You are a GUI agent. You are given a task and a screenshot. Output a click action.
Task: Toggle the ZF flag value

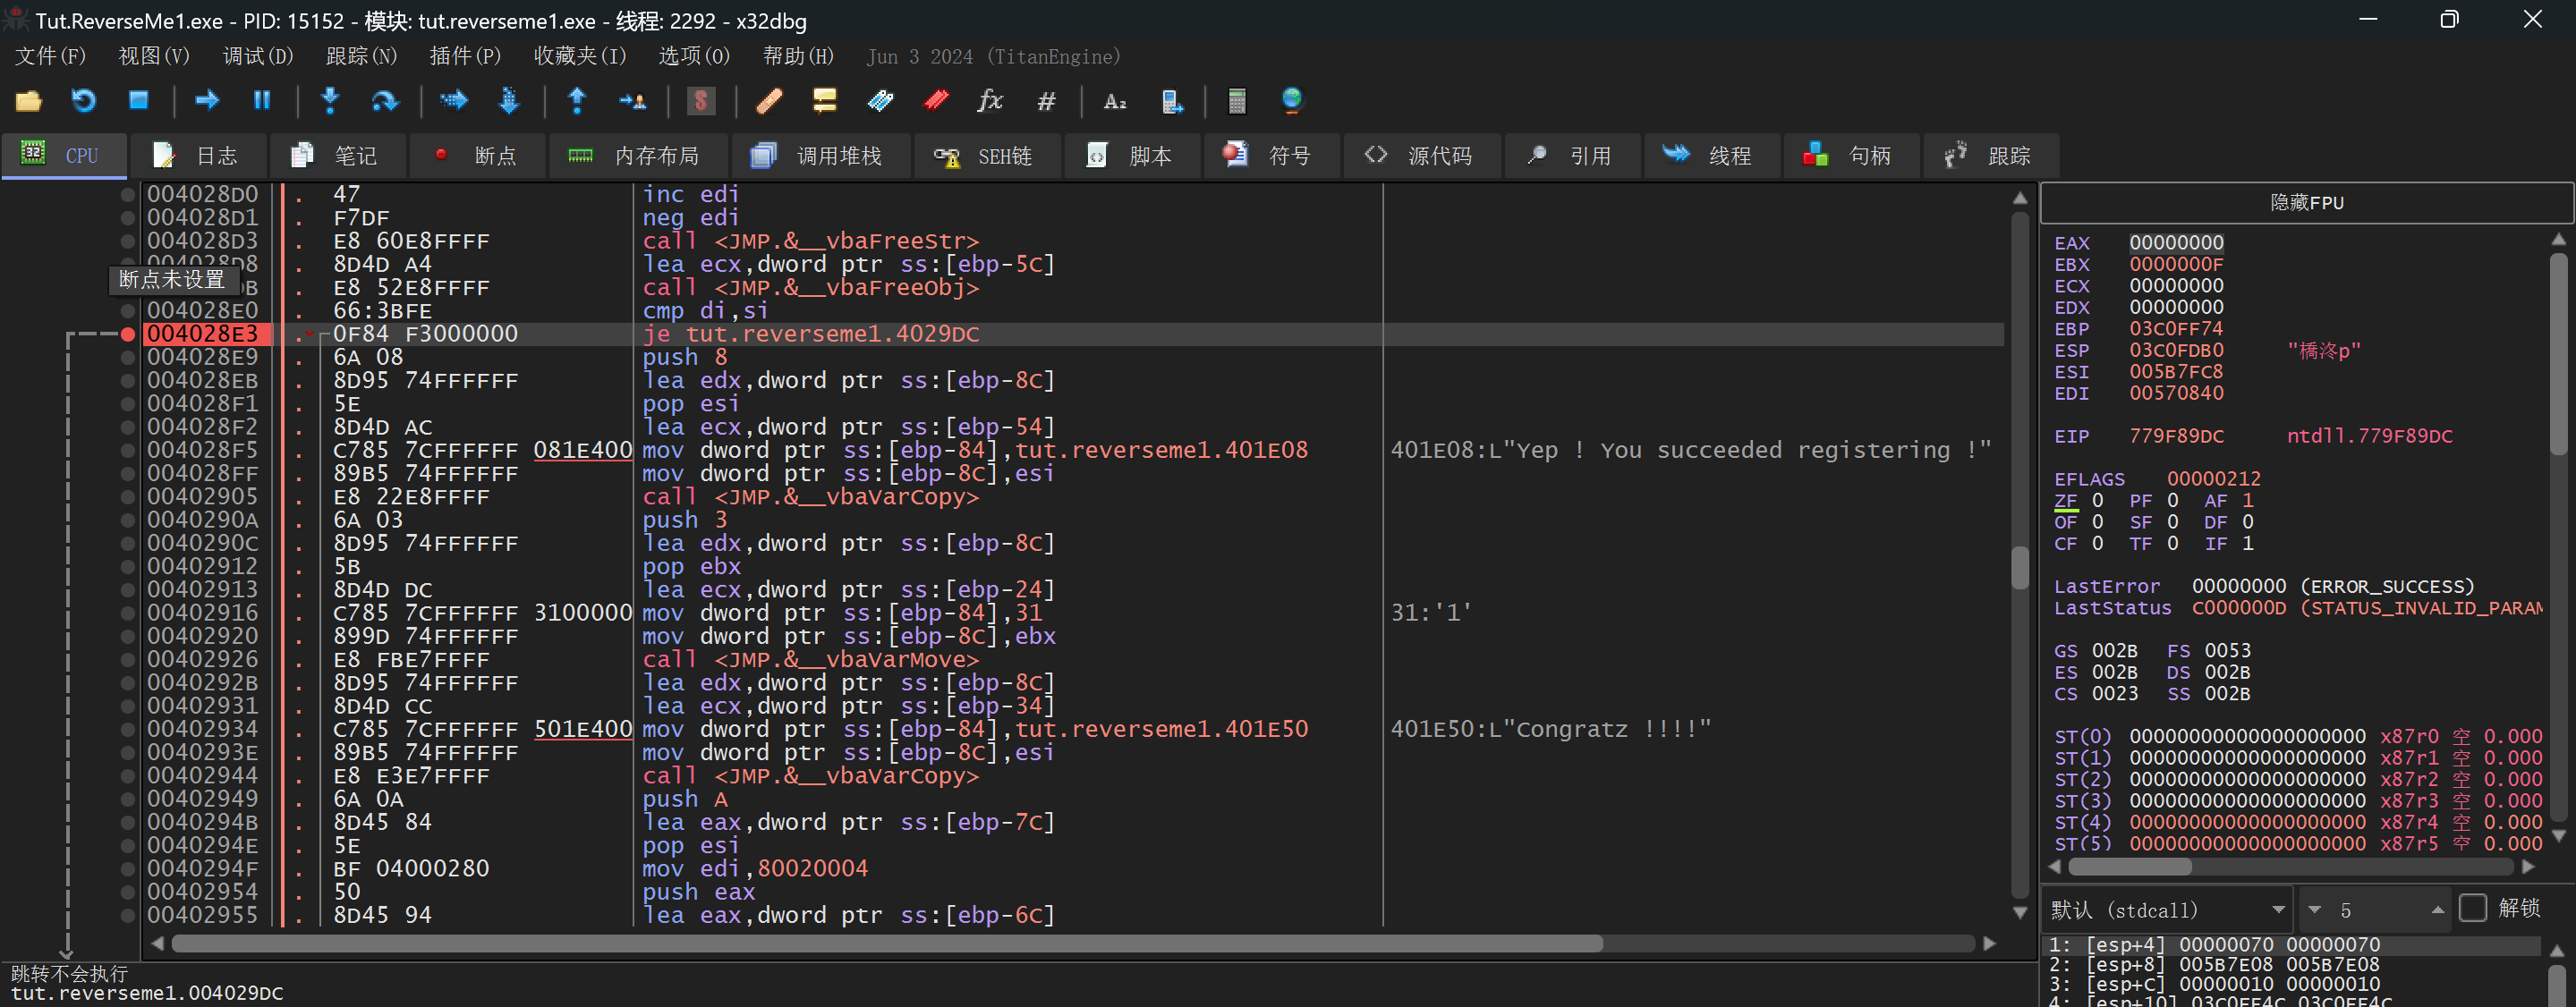click(2097, 500)
